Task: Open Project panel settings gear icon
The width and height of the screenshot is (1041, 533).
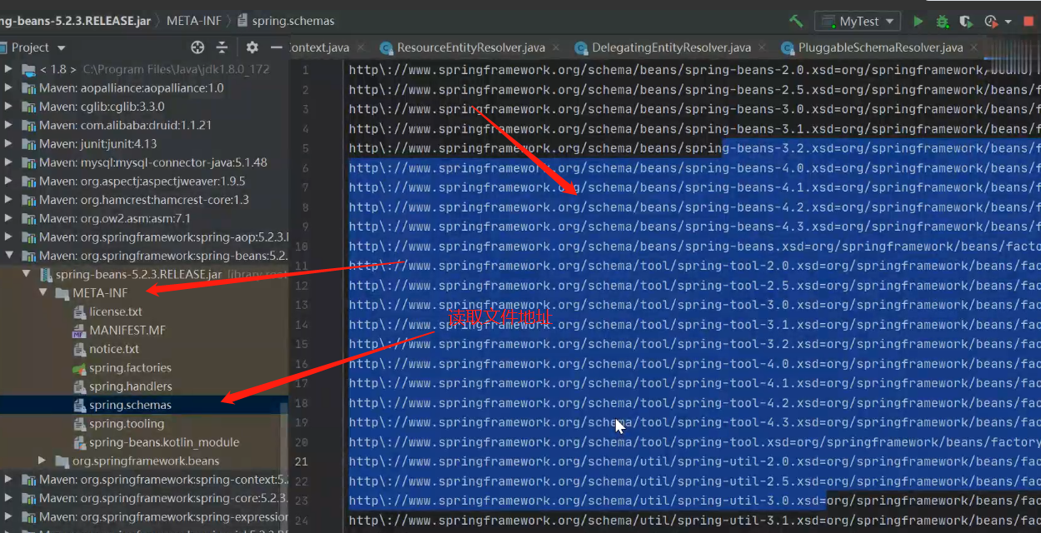Action: pos(252,47)
